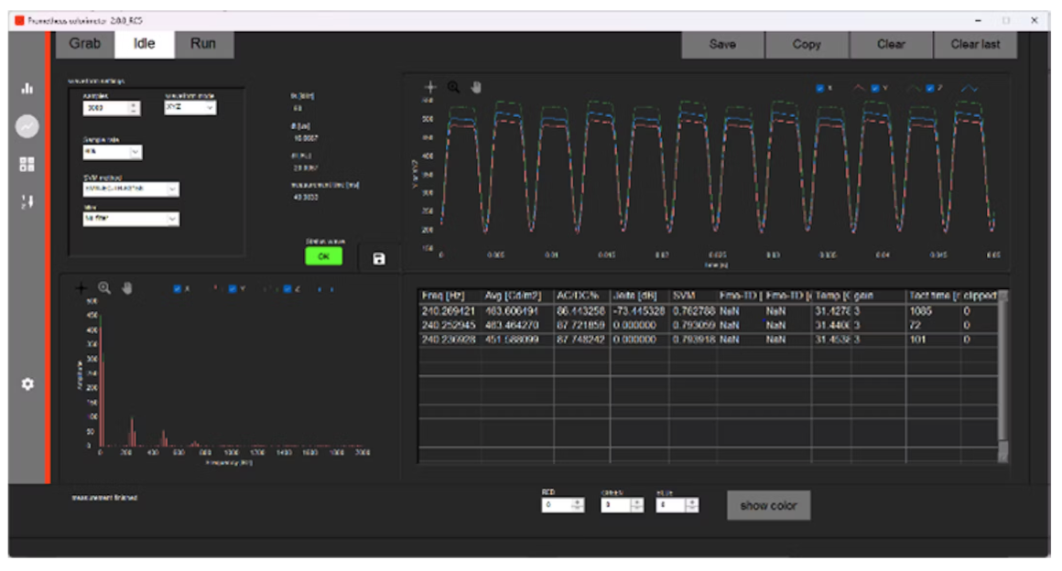Click the AC/DC% column header

click(x=581, y=296)
